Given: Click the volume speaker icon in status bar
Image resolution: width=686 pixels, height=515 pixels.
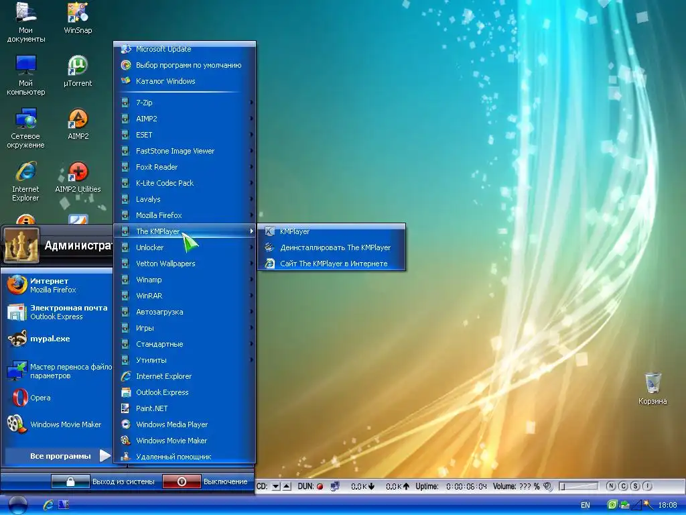Looking at the screenshot, I should (x=548, y=486).
